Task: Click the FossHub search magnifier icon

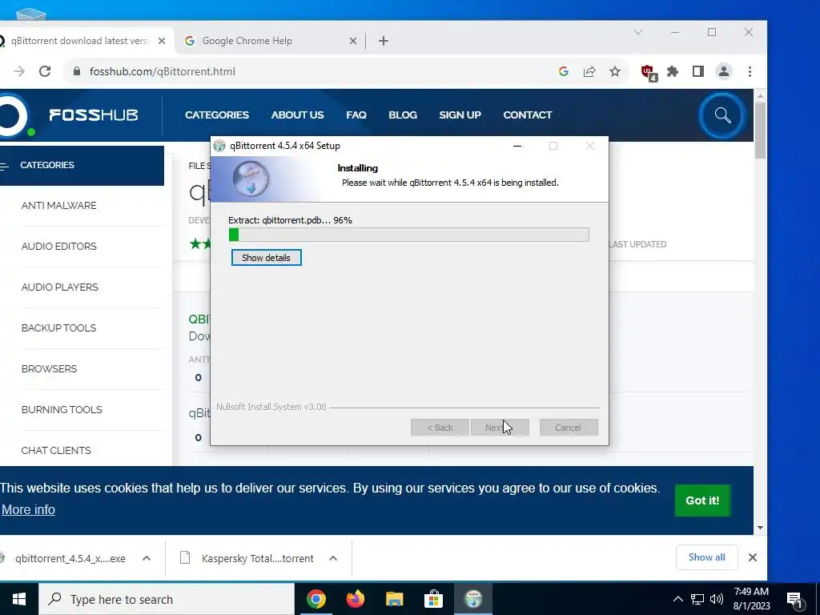Action: pos(723,115)
